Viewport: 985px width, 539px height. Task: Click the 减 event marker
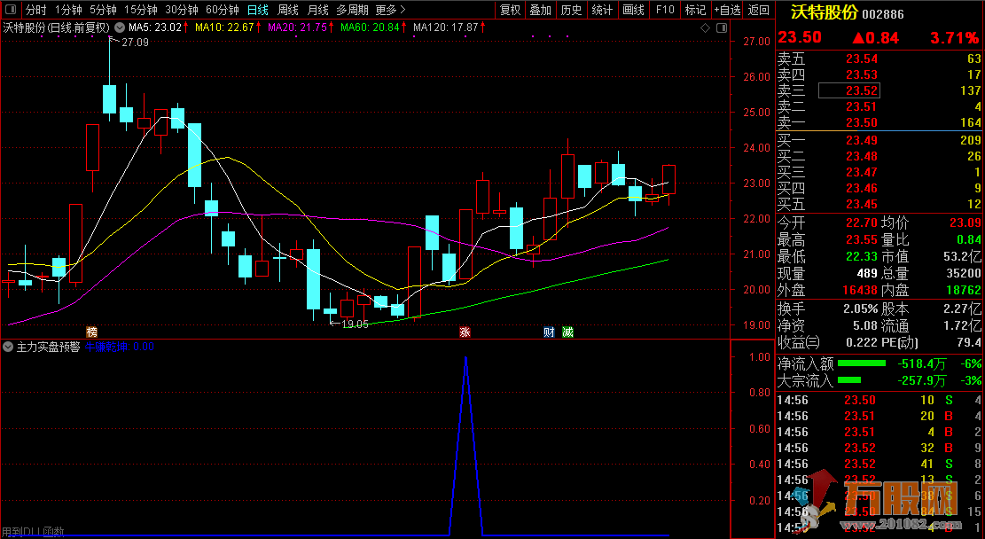(x=568, y=332)
